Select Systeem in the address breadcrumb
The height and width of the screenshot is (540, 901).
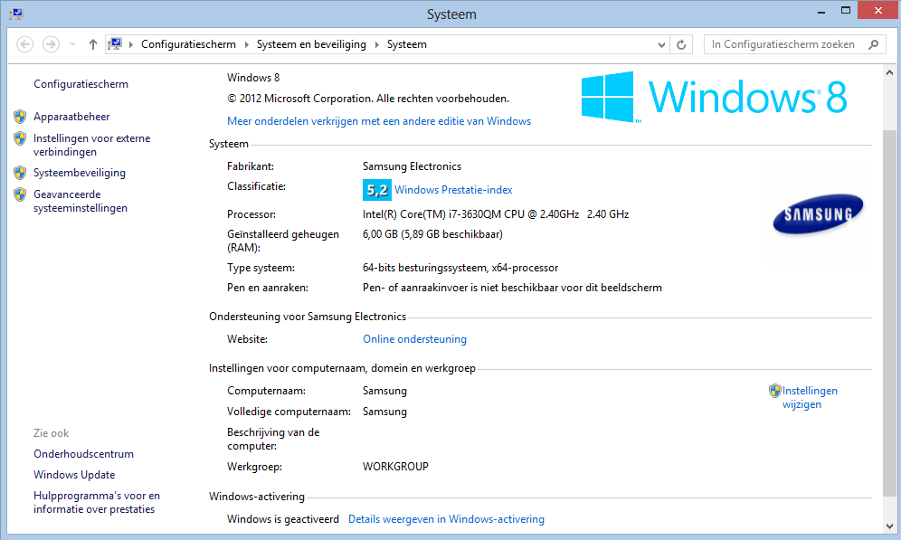pyautogui.click(x=407, y=44)
